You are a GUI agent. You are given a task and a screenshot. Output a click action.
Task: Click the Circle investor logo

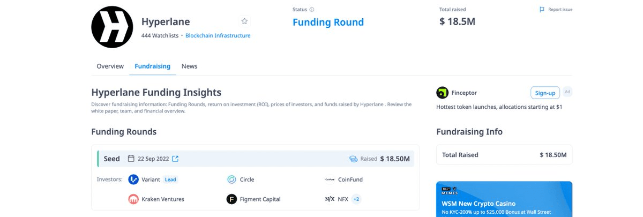231,179
